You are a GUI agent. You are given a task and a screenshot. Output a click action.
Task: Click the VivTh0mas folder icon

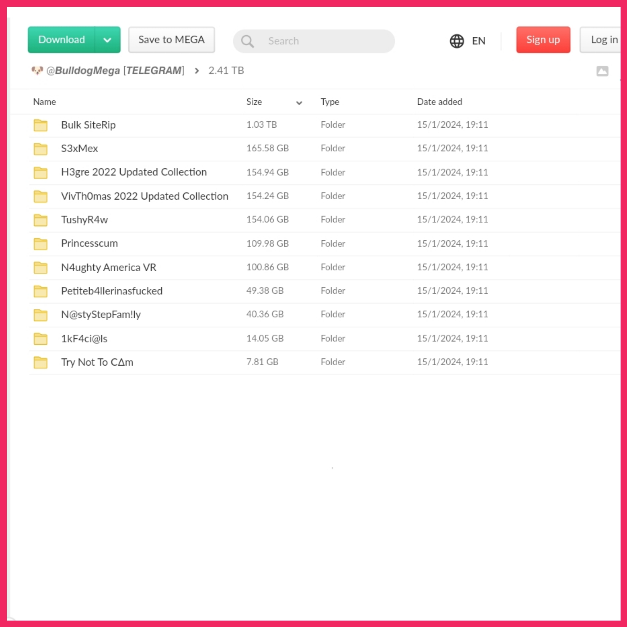[x=41, y=196]
